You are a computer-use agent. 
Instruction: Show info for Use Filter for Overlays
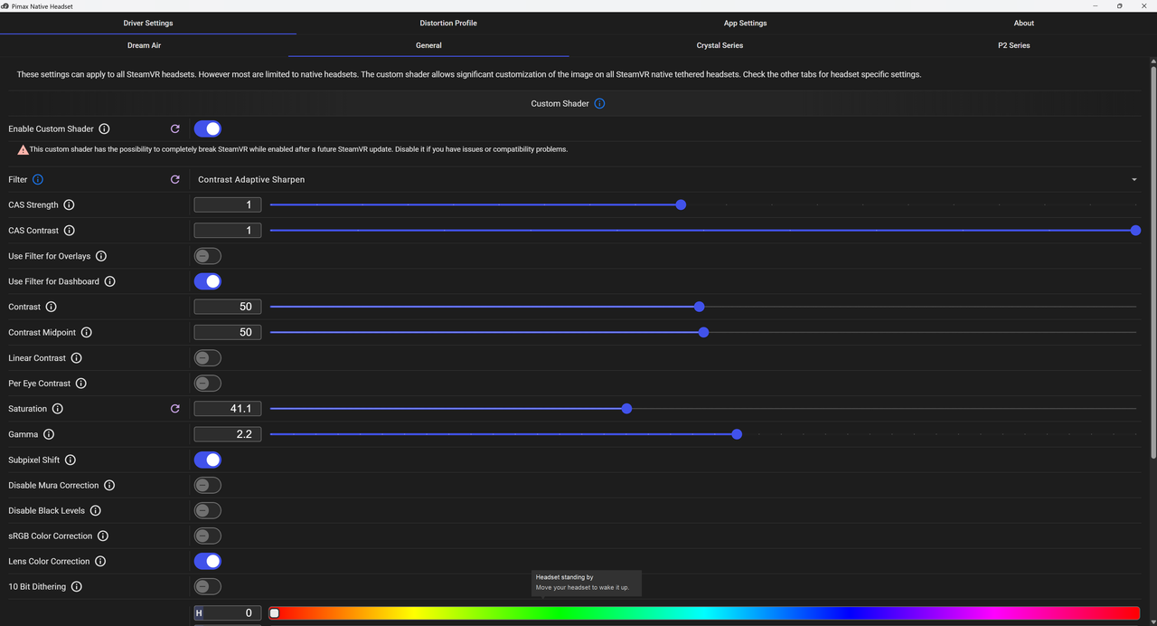[x=101, y=256]
